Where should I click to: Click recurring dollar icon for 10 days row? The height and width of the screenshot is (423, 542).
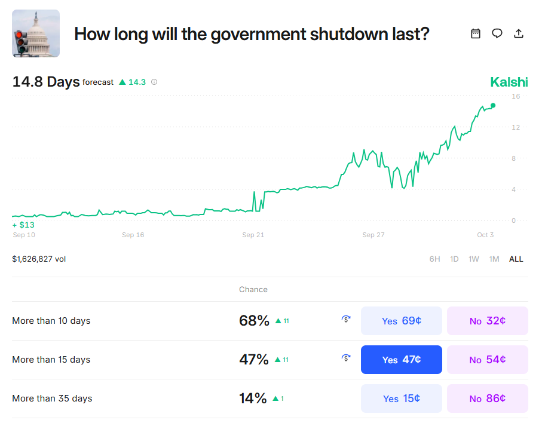[x=346, y=320]
